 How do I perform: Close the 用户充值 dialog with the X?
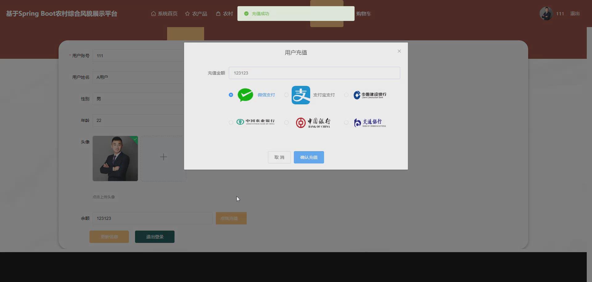click(399, 51)
